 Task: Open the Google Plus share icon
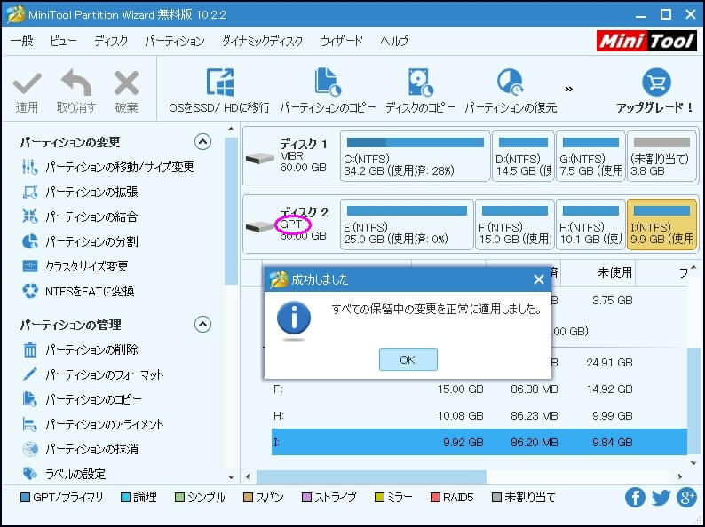[686, 498]
